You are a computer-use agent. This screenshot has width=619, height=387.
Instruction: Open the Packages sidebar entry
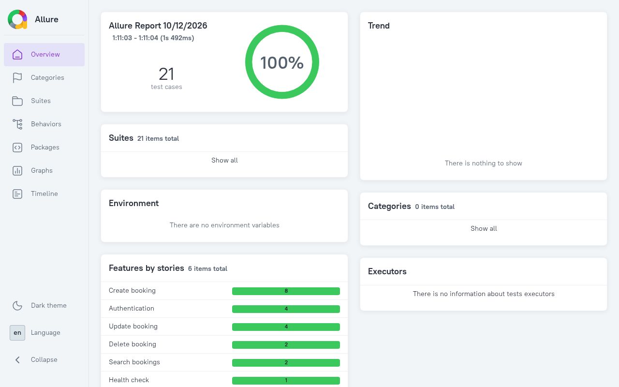[x=44, y=148]
